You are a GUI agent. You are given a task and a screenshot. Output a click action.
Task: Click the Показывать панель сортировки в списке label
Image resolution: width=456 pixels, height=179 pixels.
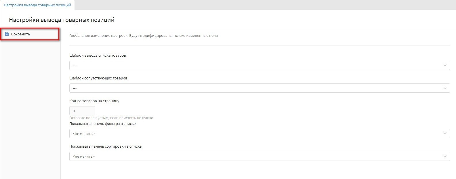(105, 146)
